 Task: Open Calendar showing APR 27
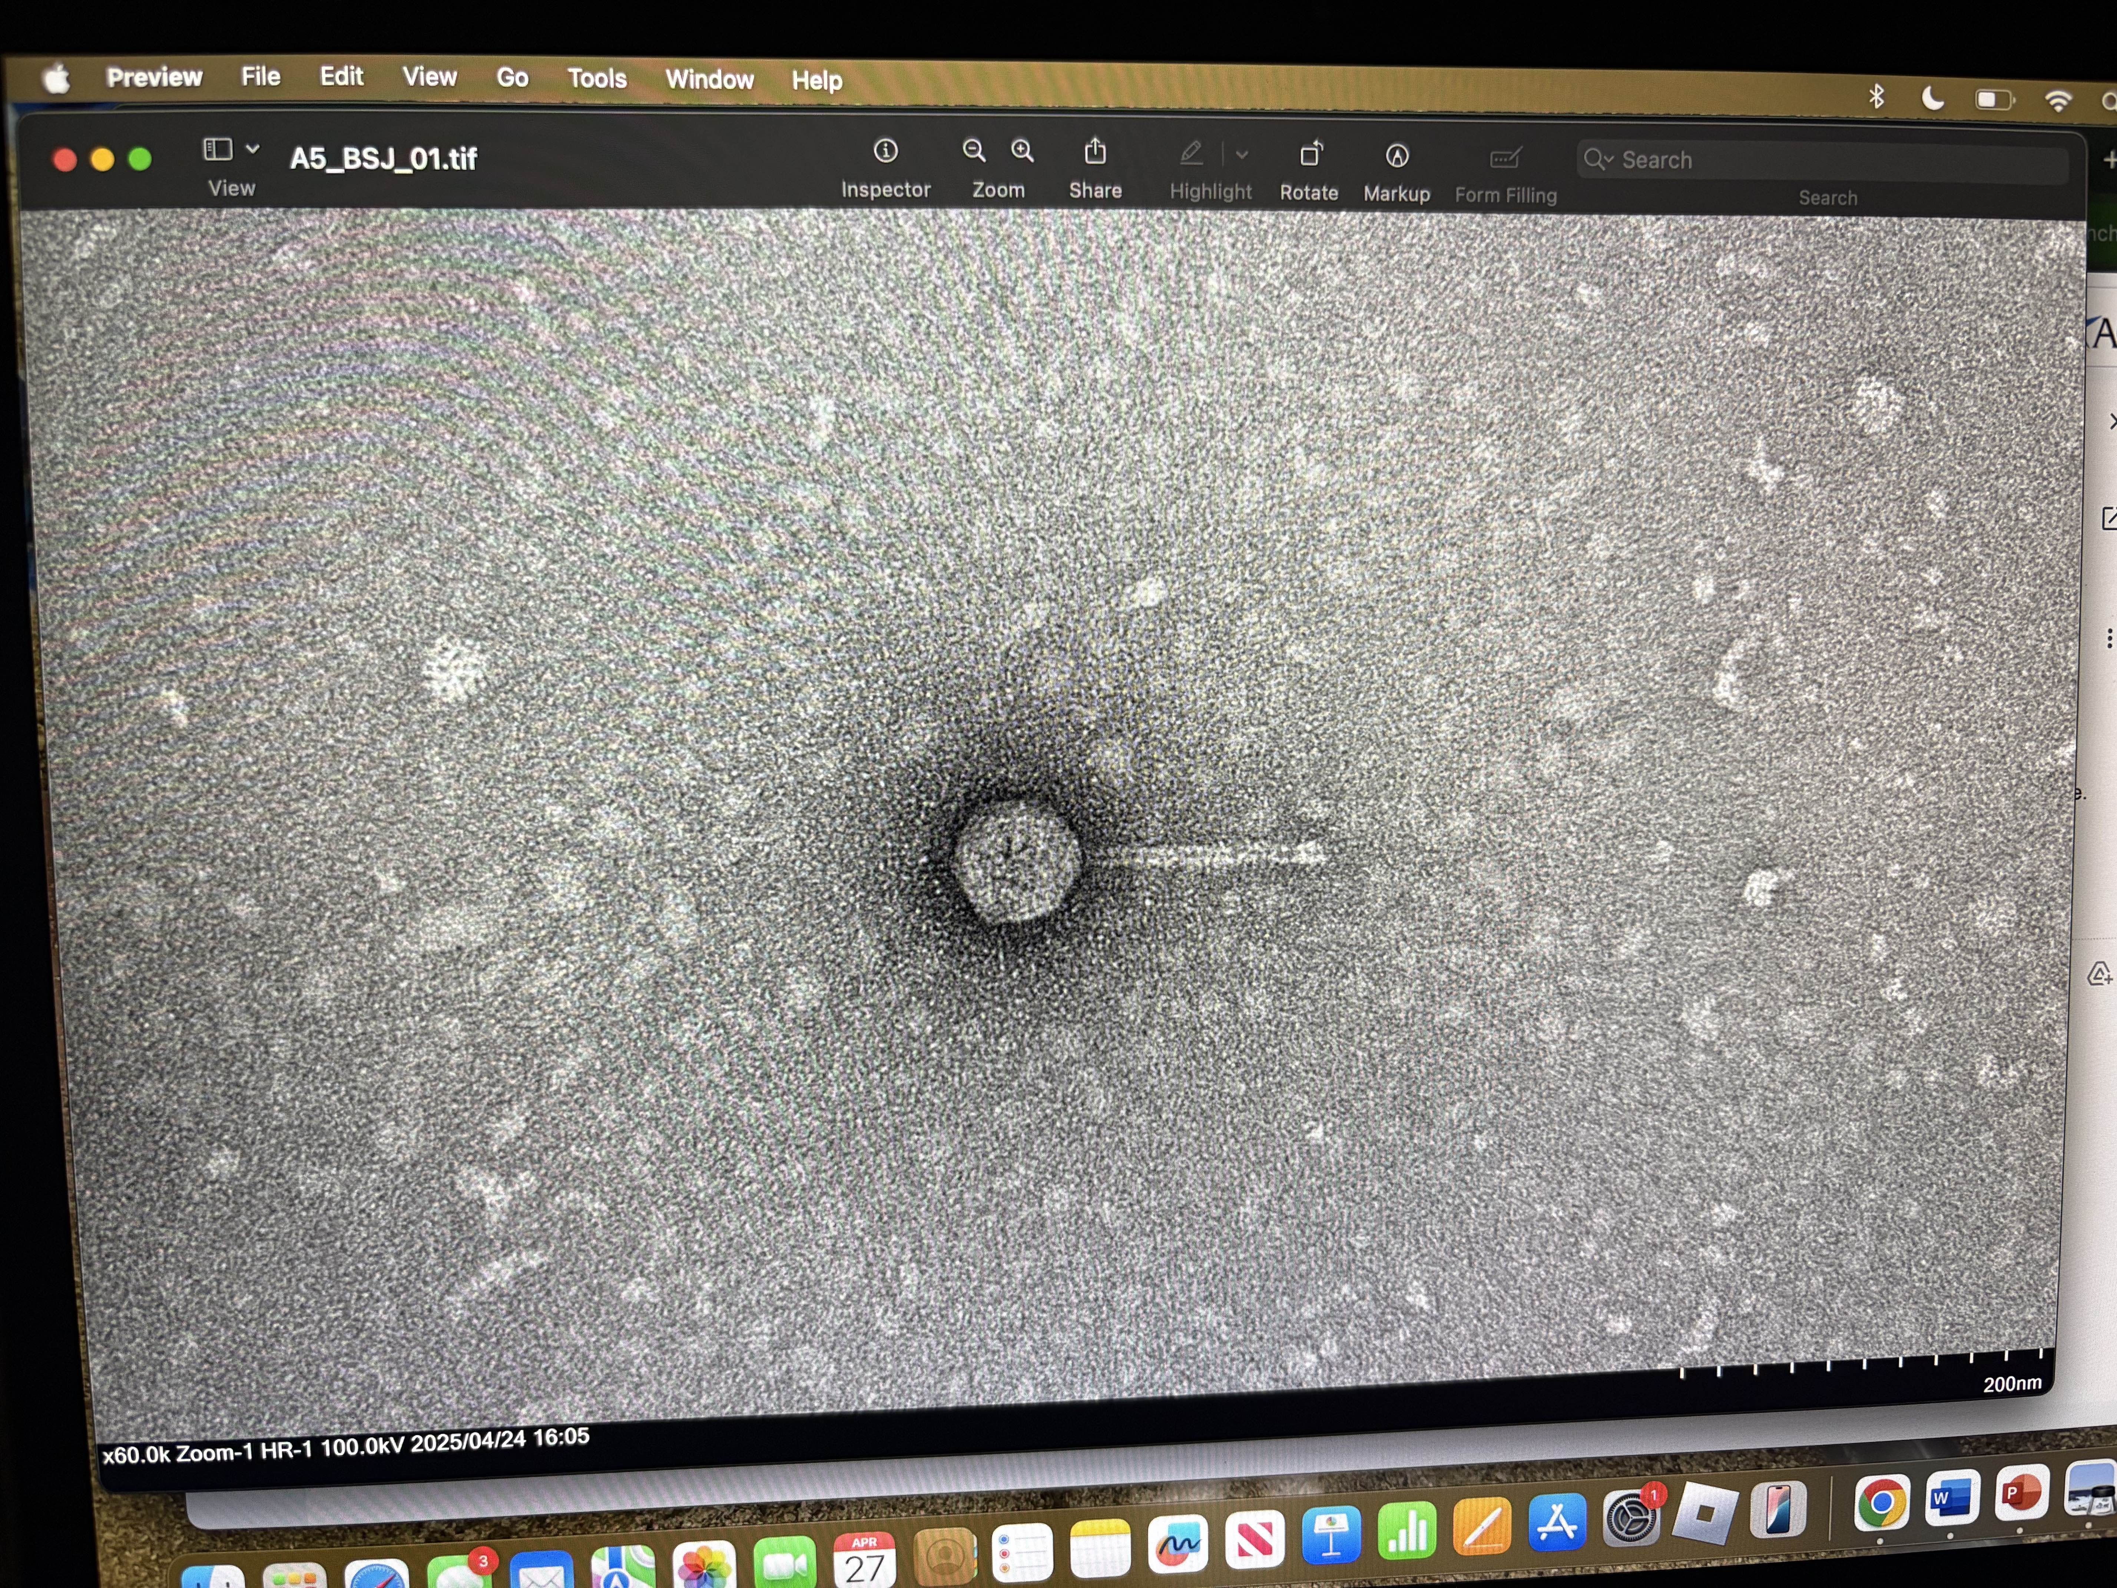(864, 1559)
